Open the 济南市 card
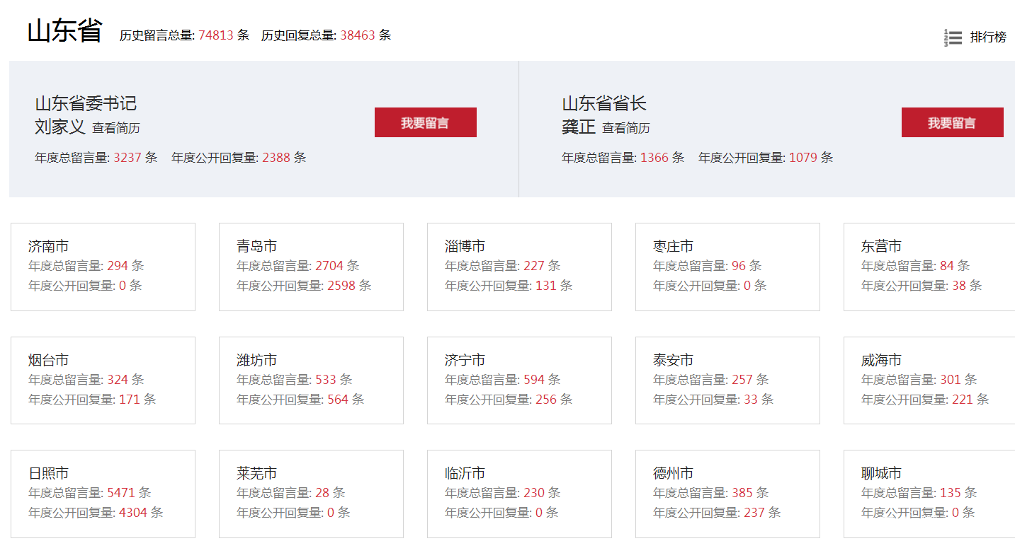The image size is (1015, 541). (x=103, y=267)
